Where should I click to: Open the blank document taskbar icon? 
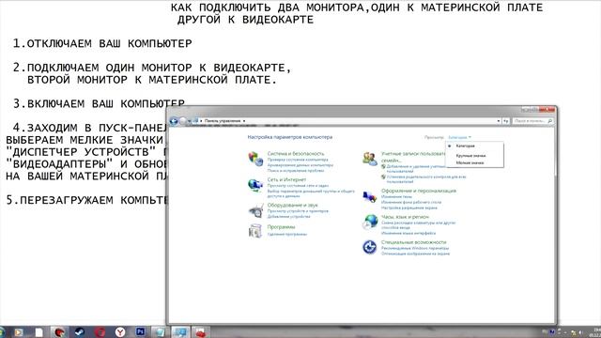click(x=39, y=331)
